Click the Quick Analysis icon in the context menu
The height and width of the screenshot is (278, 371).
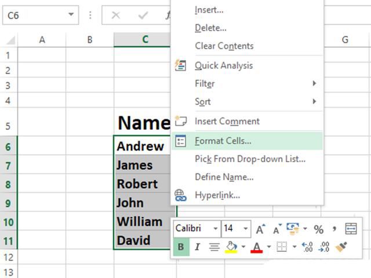pyautogui.click(x=180, y=65)
